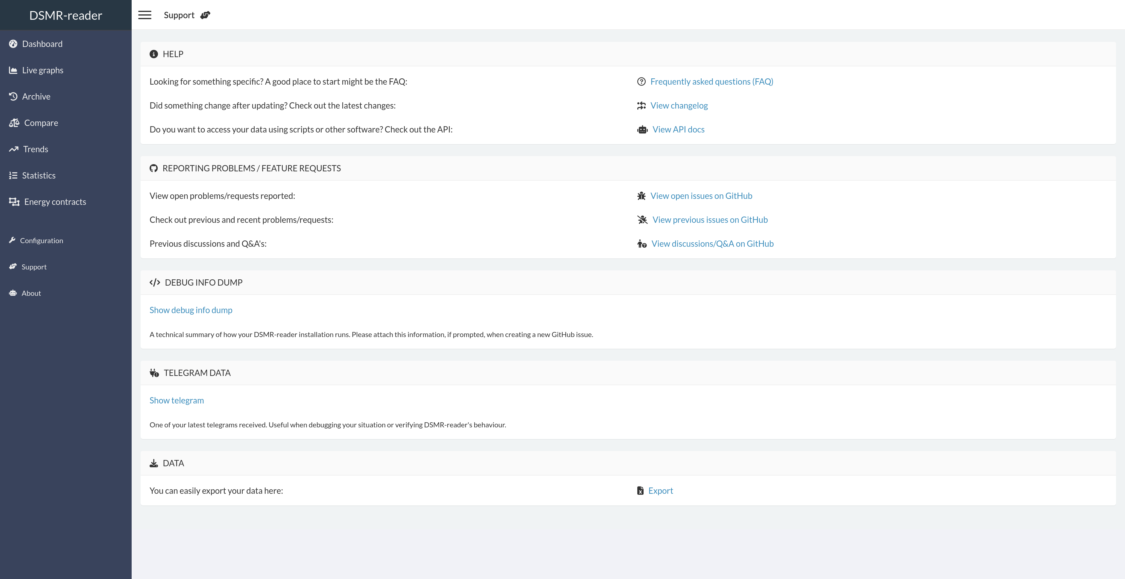Click the Trends arrow icon
This screenshot has width=1125, height=579.
pyautogui.click(x=13, y=149)
